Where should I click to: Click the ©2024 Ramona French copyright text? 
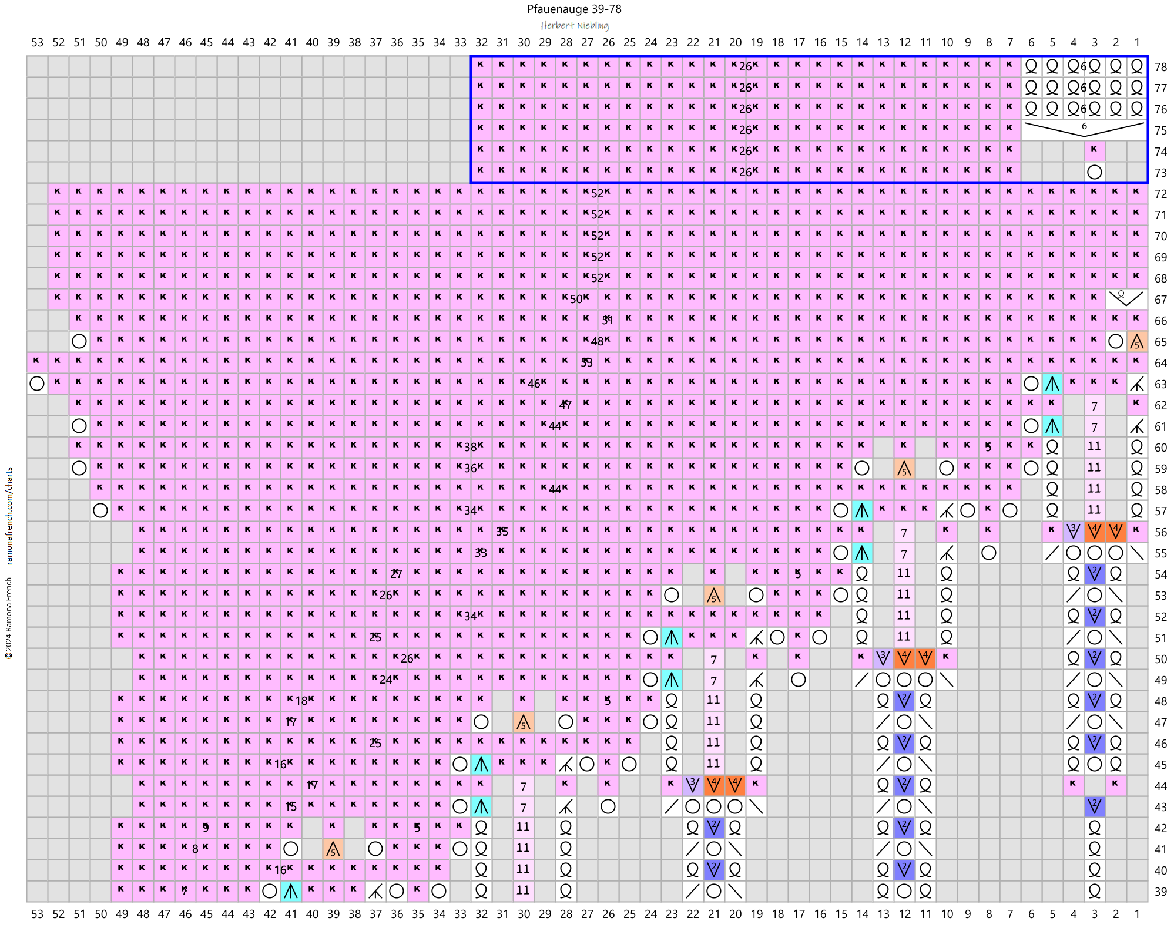click(x=9, y=618)
